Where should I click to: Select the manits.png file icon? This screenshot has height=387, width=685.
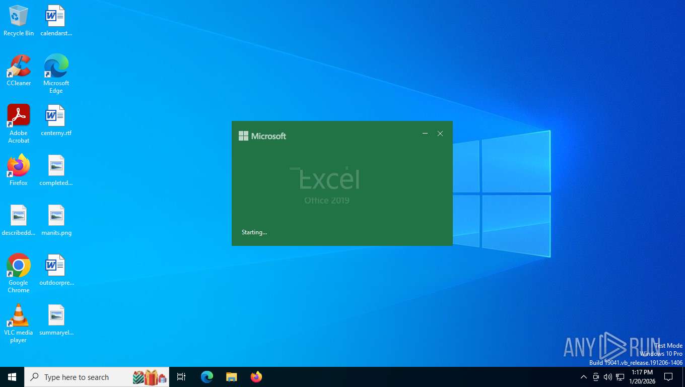56,220
